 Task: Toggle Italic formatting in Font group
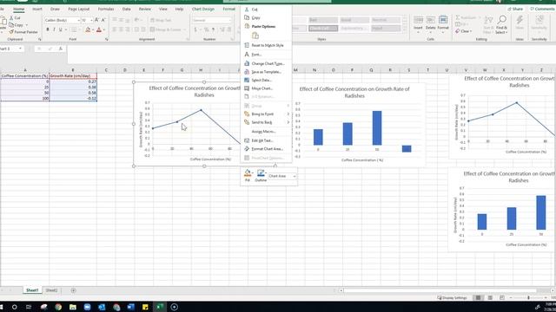pyautogui.click(x=54, y=29)
